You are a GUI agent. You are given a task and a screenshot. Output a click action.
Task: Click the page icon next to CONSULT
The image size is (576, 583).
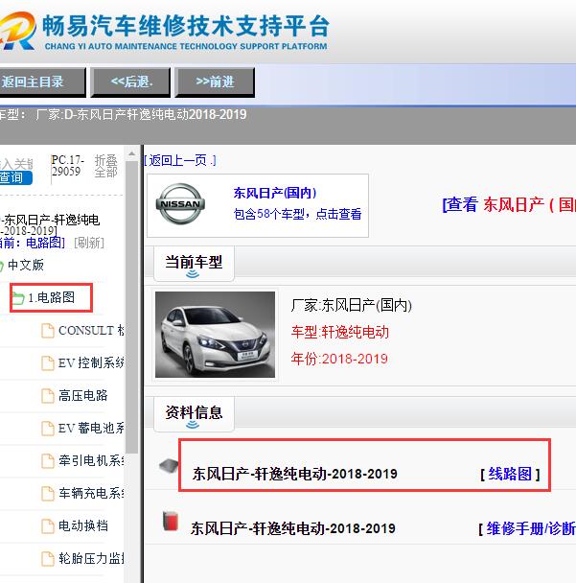(48, 331)
